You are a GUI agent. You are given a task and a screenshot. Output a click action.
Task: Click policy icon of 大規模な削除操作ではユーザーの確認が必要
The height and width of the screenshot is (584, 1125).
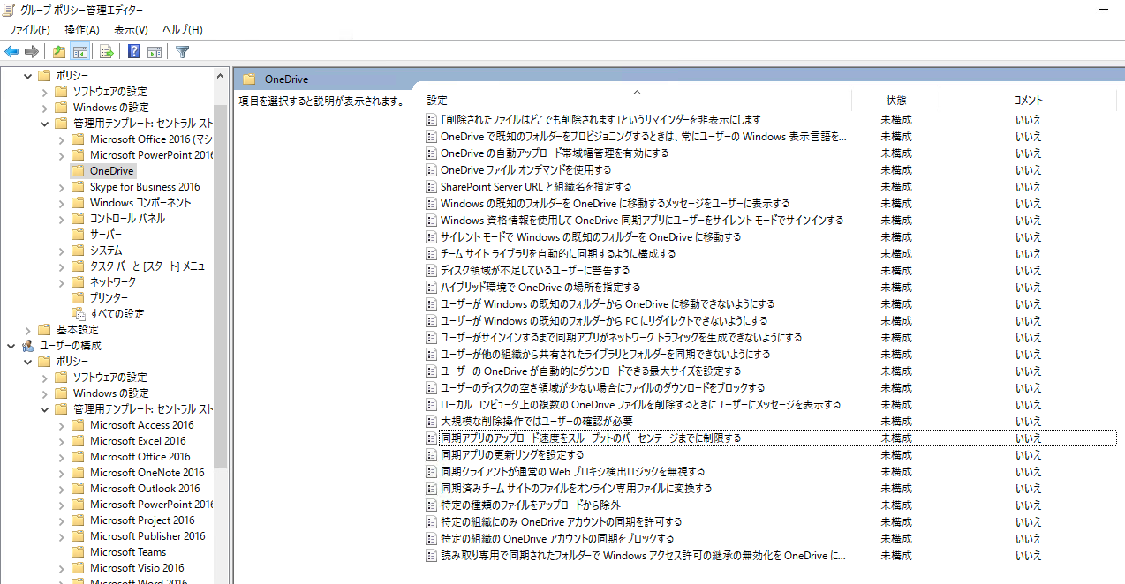click(432, 422)
